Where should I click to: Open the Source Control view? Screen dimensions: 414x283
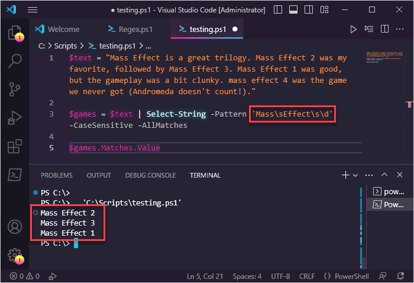15,89
